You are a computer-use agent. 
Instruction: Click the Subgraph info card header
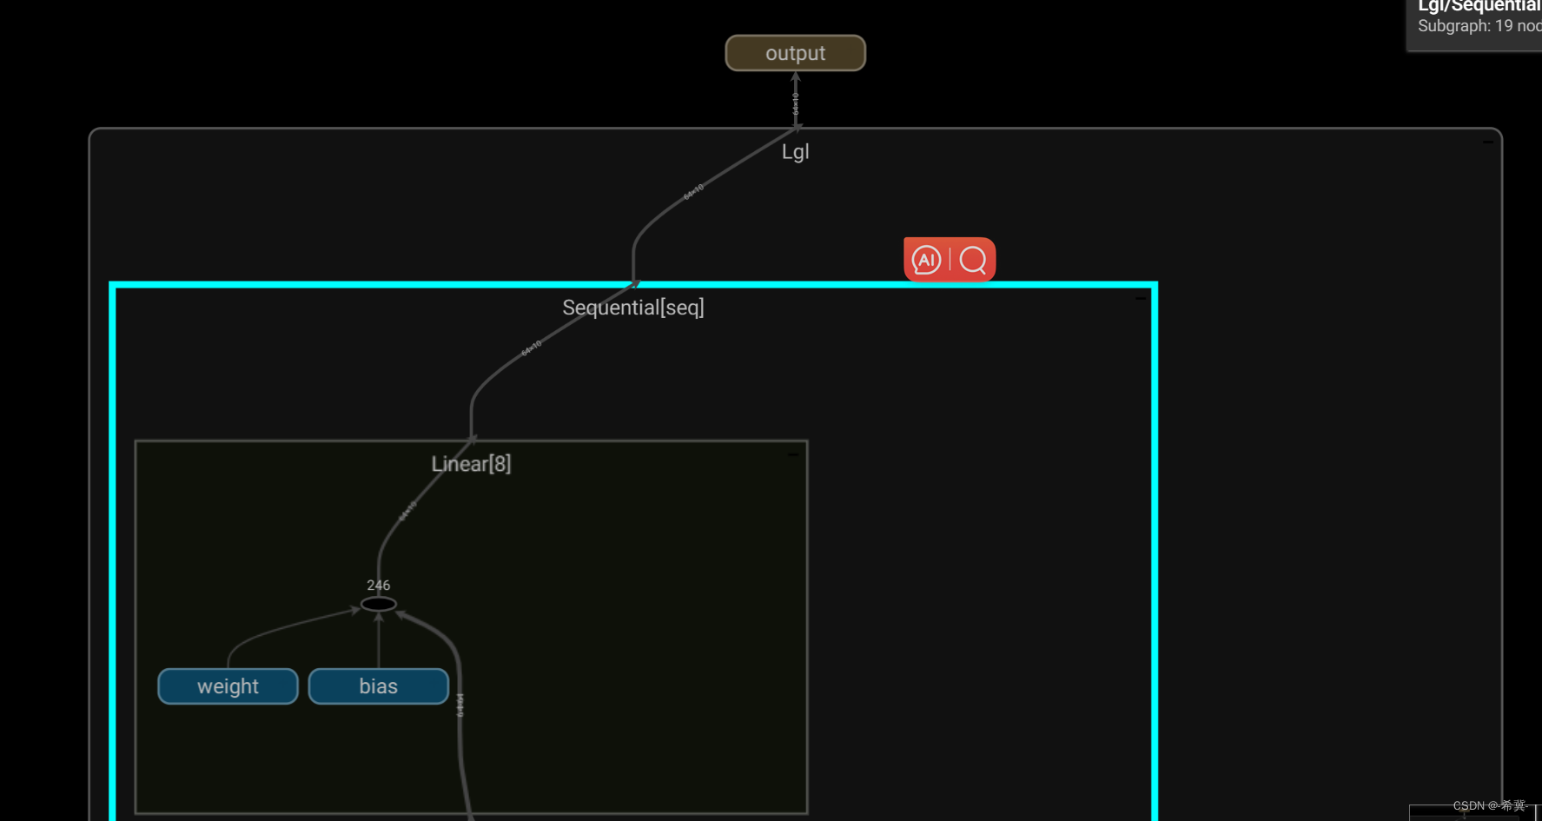pyautogui.click(x=1479, y=7)
